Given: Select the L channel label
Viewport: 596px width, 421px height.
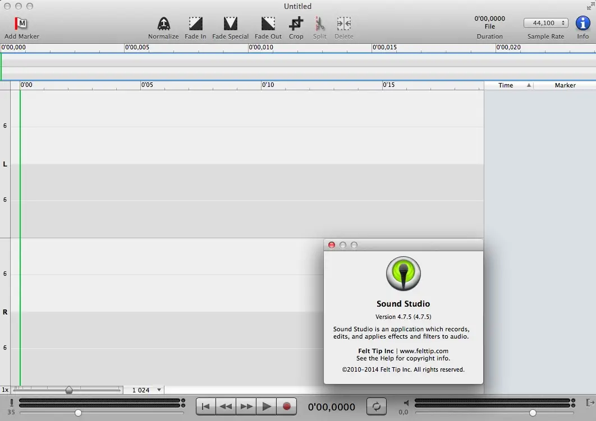Looking at the screenshot, I should click(5, 164).
